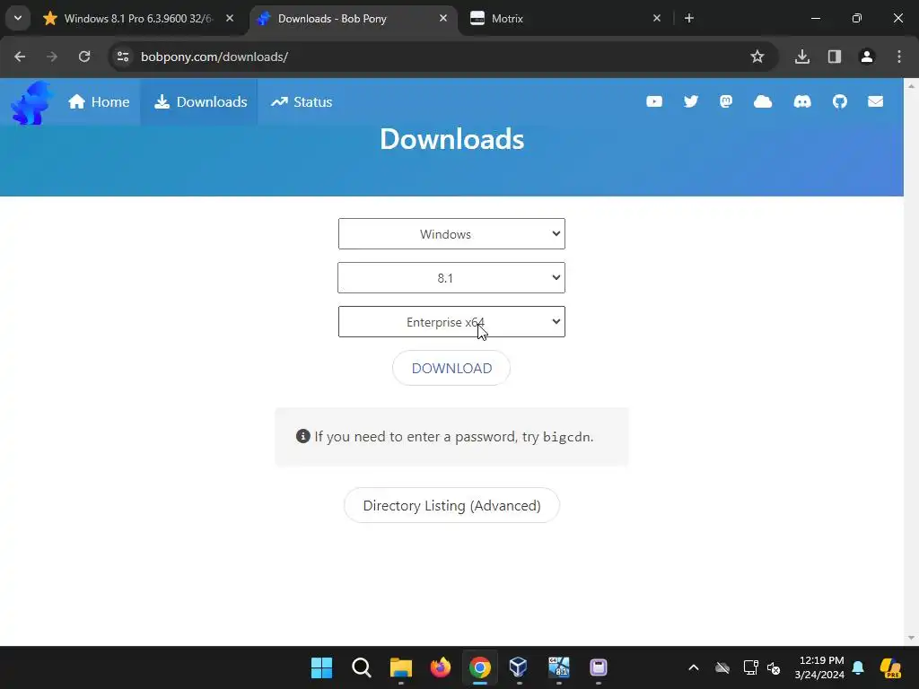Open VirtualBox from taskbar
919x689 pixels.
(x=519, y=667)
